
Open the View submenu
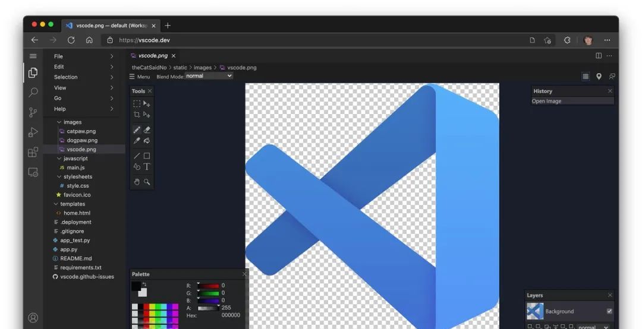click(84, 87)
